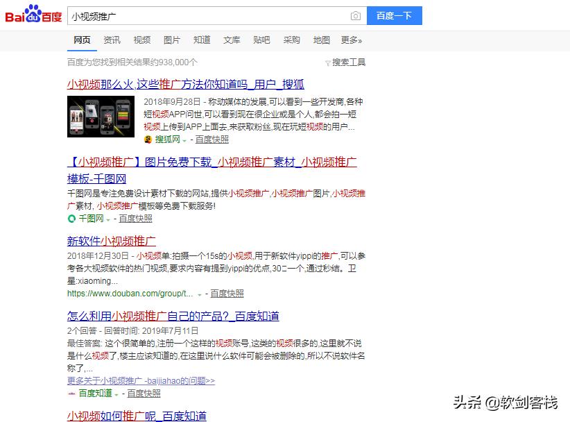Switch to the 视频 tab
Viewport: 570px width, 422px height.
pyautogui.click(x=141, y=40)
